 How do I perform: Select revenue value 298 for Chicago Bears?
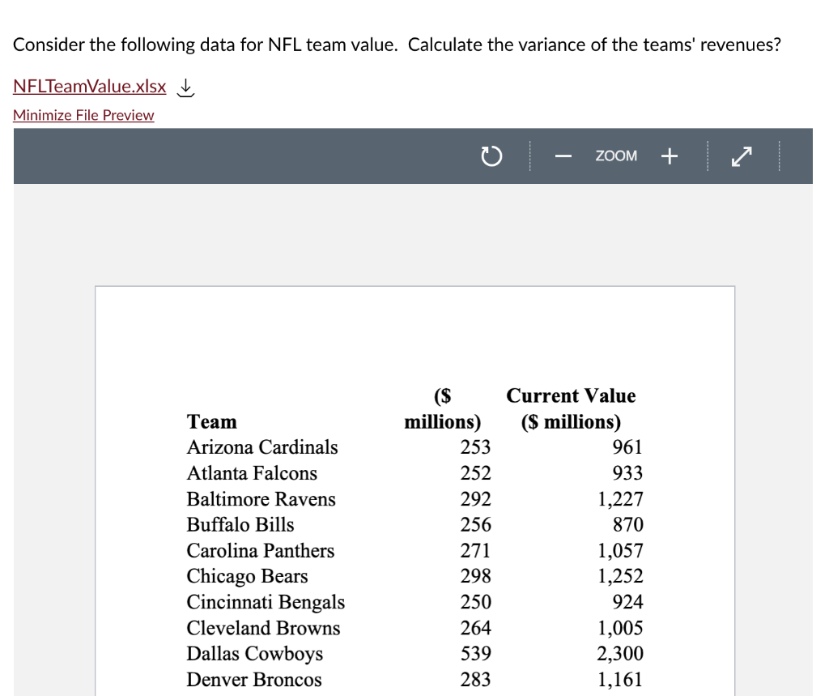click(475, 576)
